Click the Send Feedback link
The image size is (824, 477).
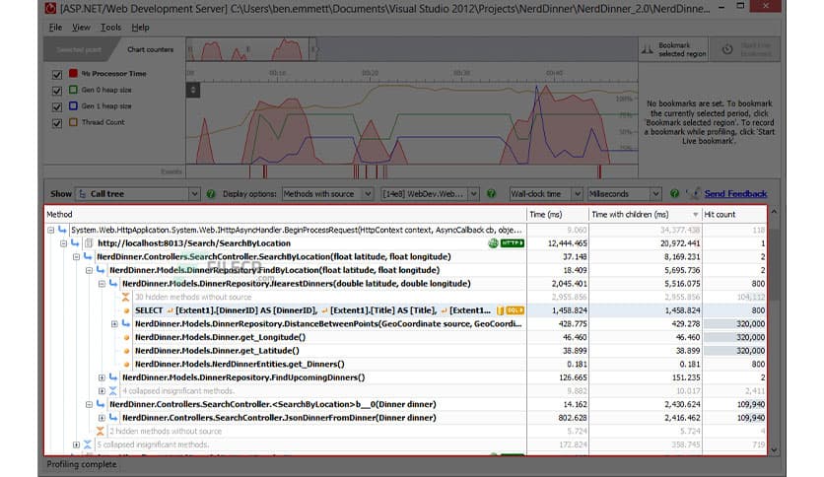pyautogui.click(x=735, y=194)
